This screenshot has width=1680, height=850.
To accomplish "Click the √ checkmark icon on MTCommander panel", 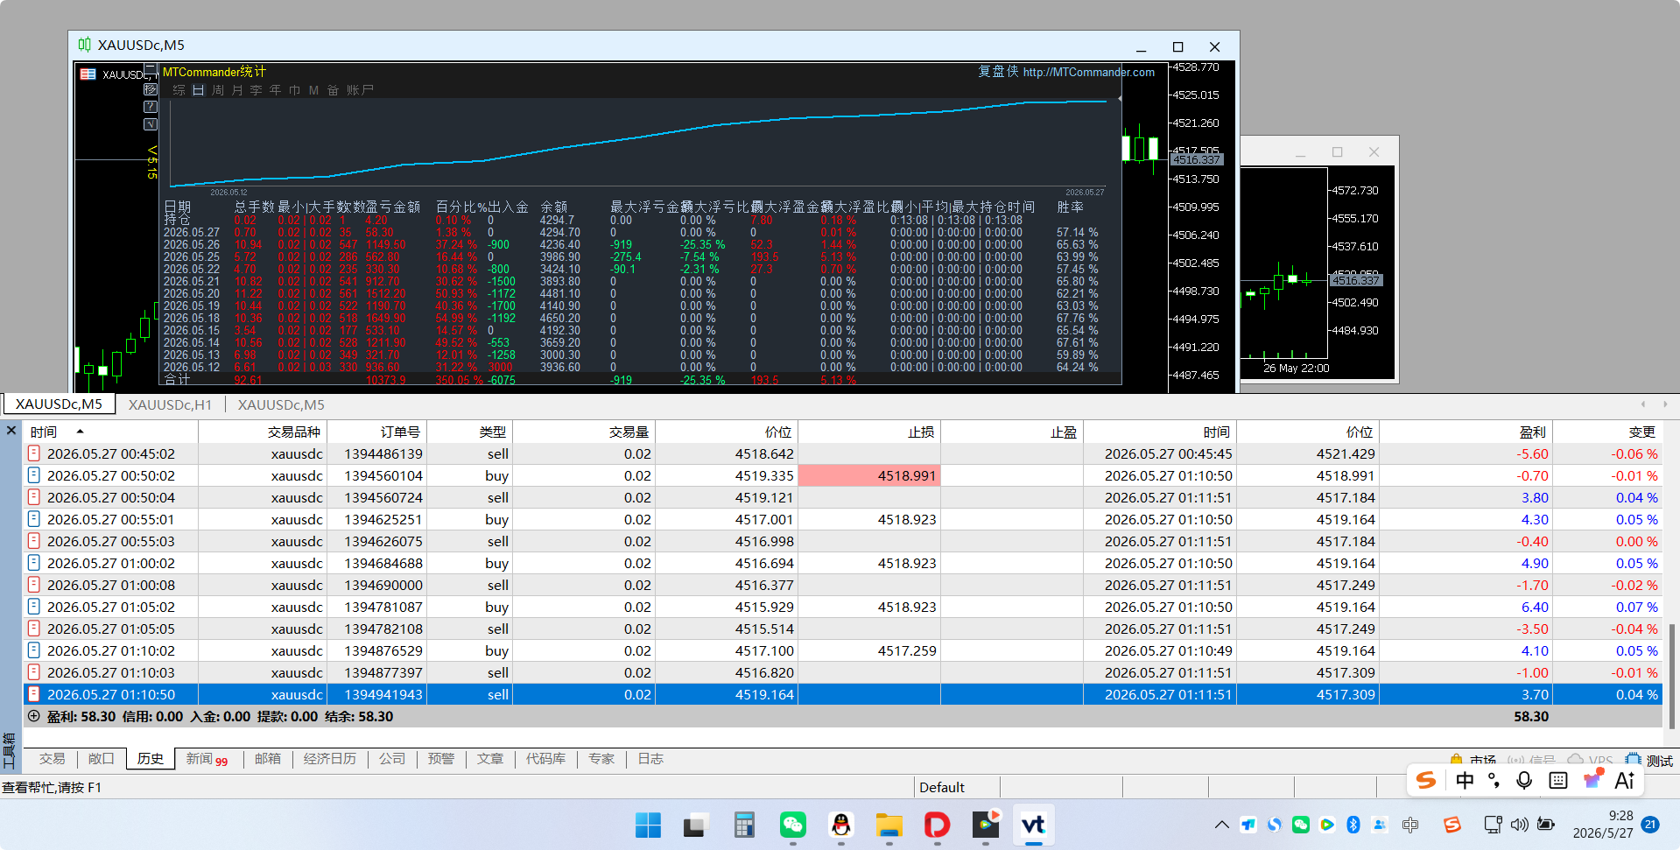I will pos(151,124).
